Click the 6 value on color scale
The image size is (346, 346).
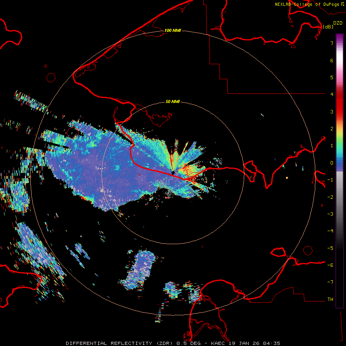[332, 60]
